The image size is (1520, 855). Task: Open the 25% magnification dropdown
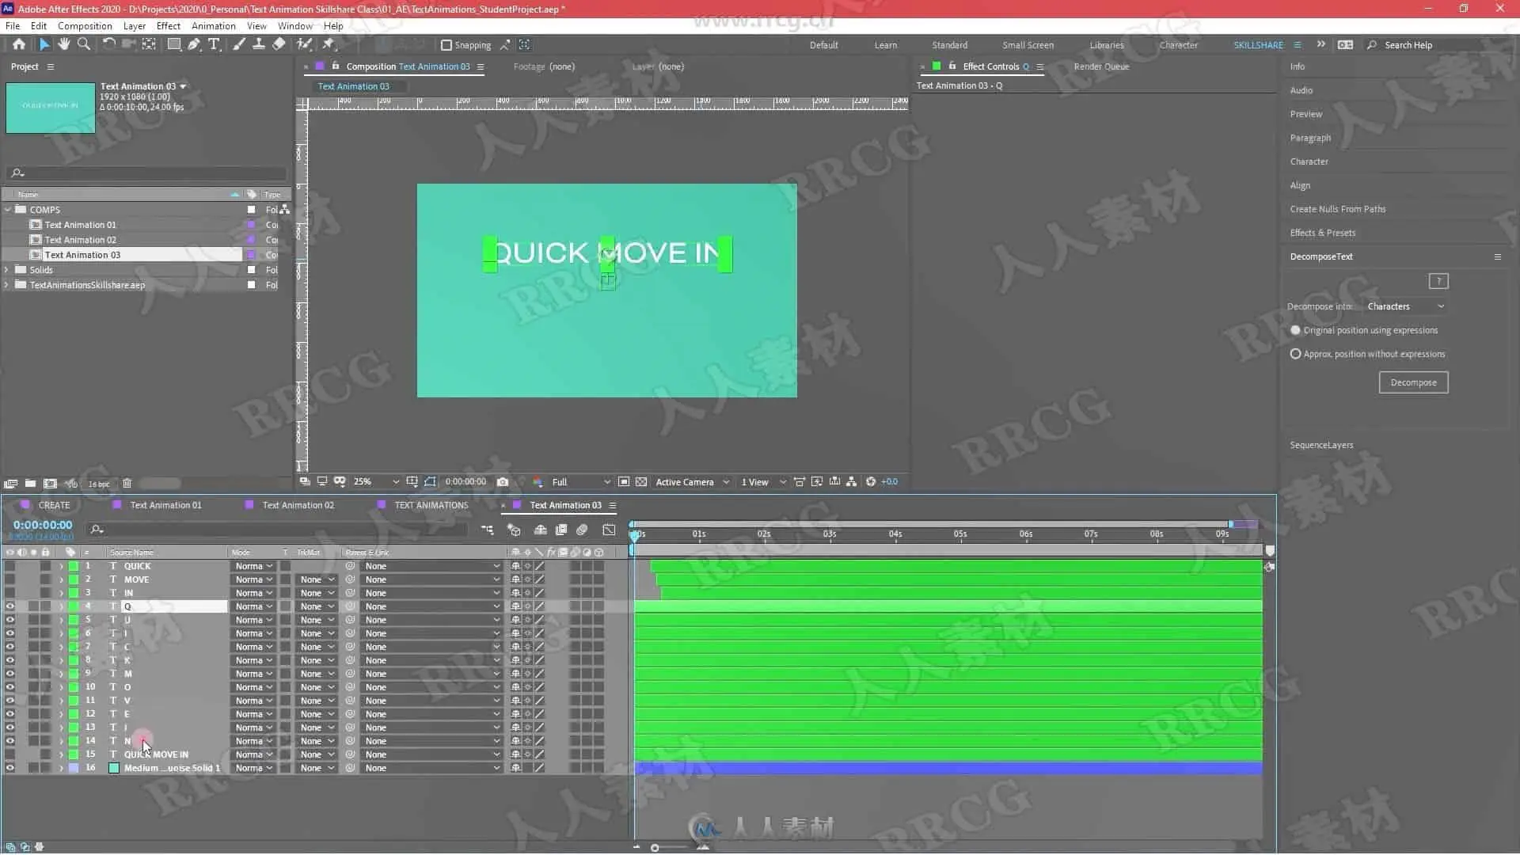click(x=376, y=481)
